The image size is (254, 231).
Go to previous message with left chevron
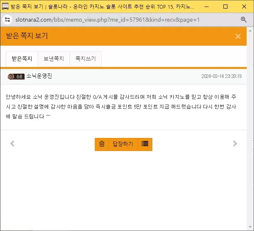click(12, 144)
